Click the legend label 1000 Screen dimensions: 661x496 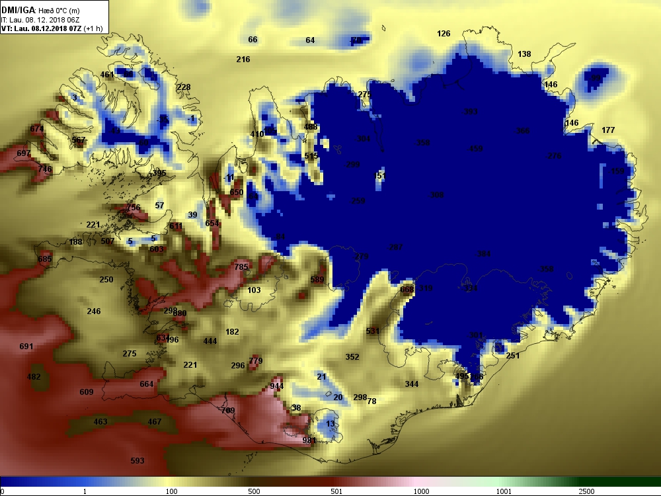click(x=421, y=491)
